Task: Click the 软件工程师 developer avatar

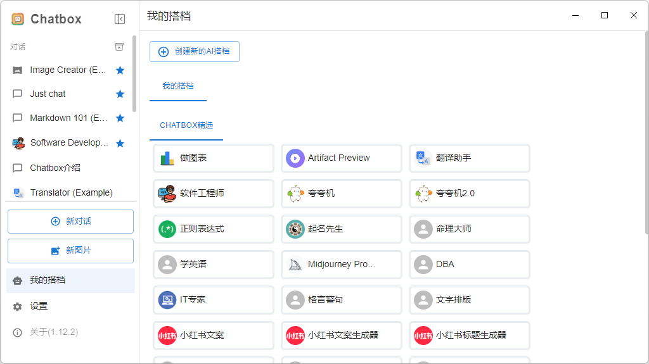Action: [167, 193]
